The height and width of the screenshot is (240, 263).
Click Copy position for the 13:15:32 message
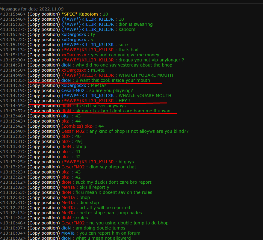coord(44,24)
